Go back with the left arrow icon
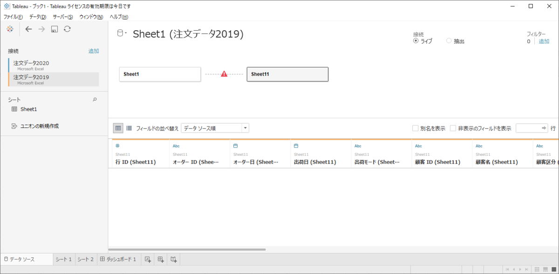 coord(29,29)
